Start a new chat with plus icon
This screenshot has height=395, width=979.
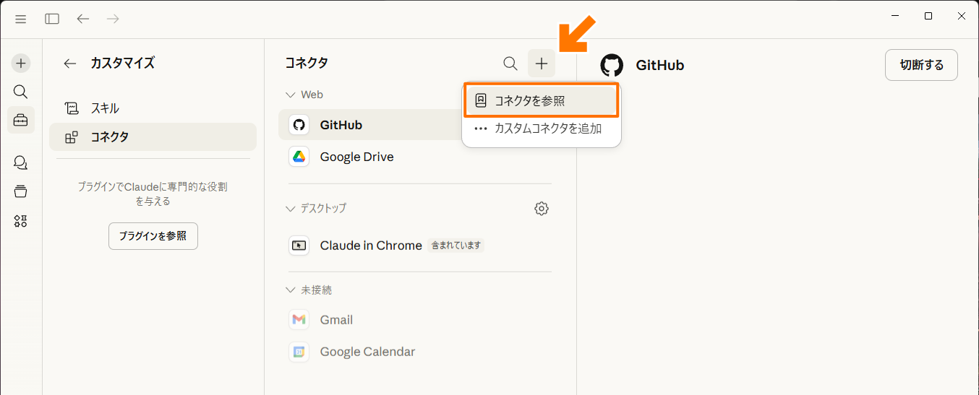tap(21, 64)
